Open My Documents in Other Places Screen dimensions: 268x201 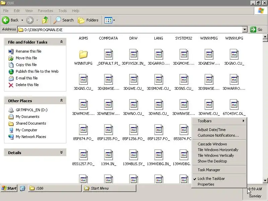pos(27,117)
